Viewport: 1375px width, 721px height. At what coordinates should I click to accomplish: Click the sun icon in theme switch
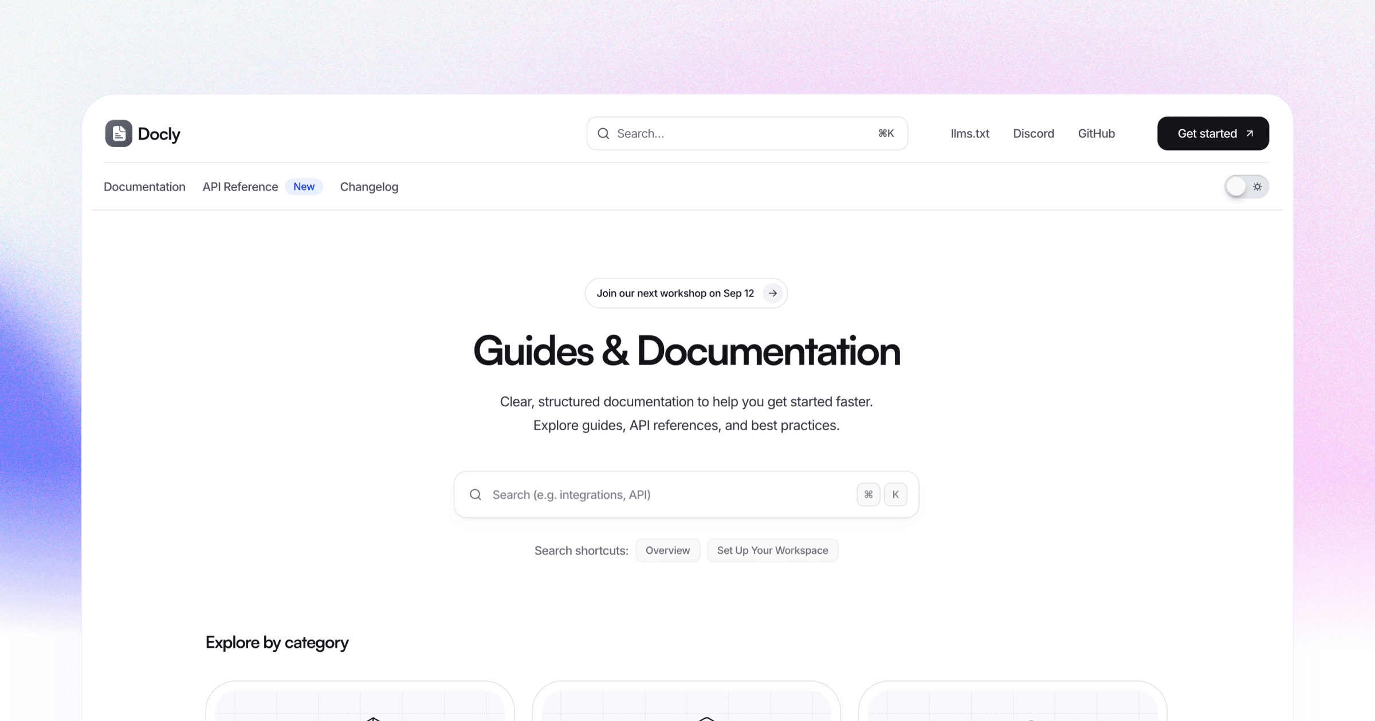(1258, 187)
